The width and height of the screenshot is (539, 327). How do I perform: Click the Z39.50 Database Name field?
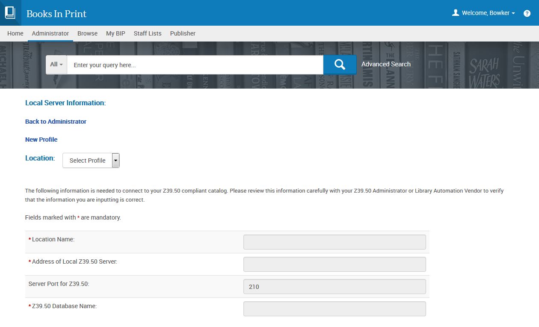click(335, 309)
